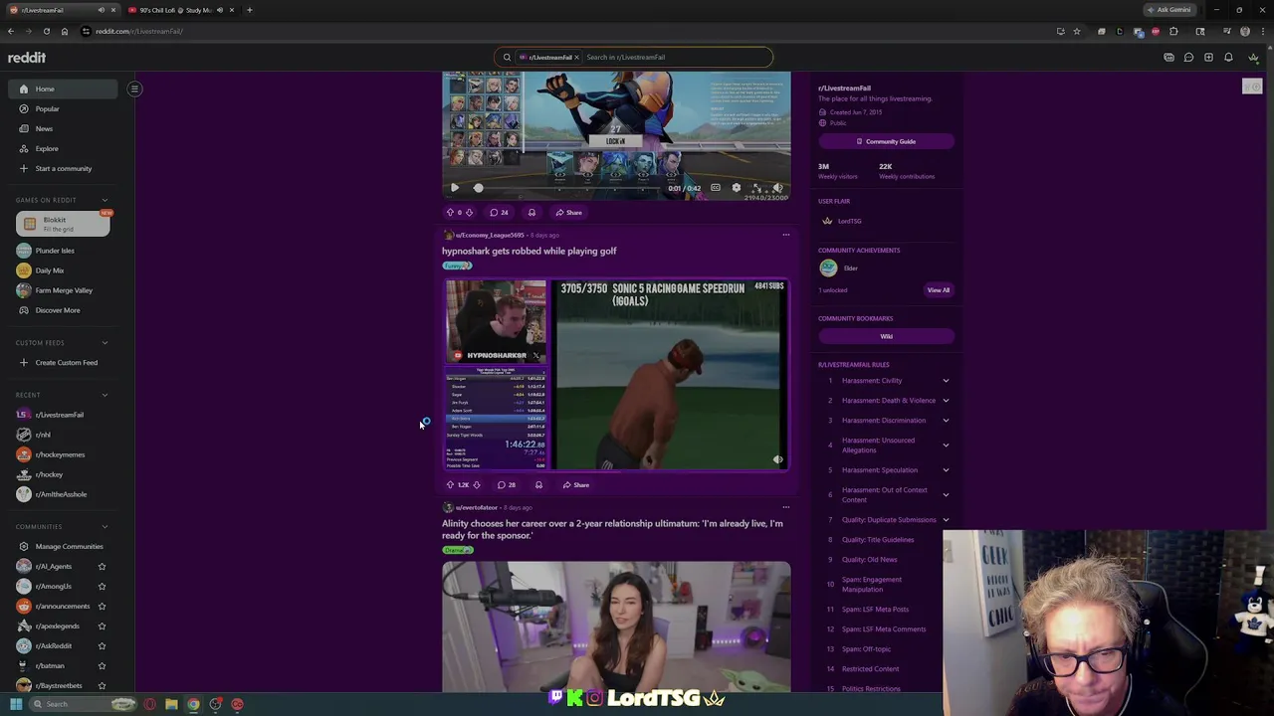The height and width of the screenshot is (716, 1274).
Task: Expand rule Quality: Duplicate Submissions
Action: tap(946, 520)
